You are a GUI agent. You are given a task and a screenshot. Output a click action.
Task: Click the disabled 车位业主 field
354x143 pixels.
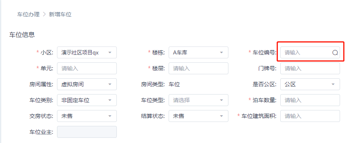(87, 132)
